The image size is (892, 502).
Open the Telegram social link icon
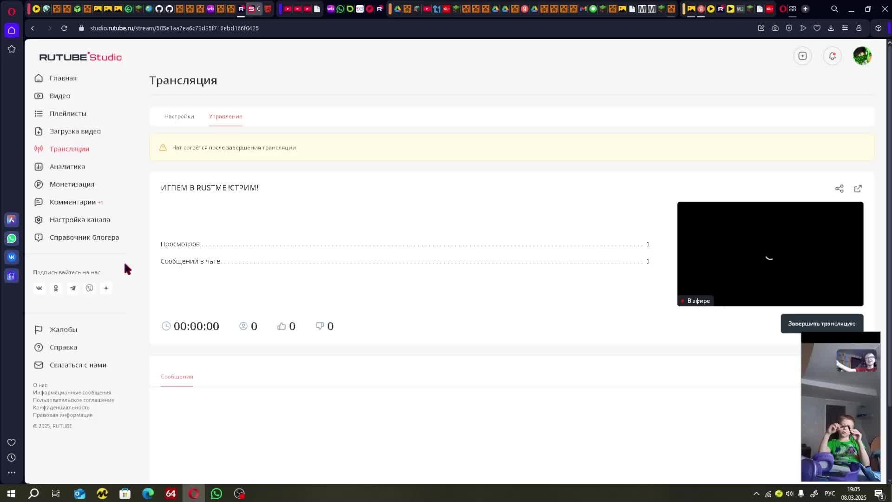(x=72, y=288)
